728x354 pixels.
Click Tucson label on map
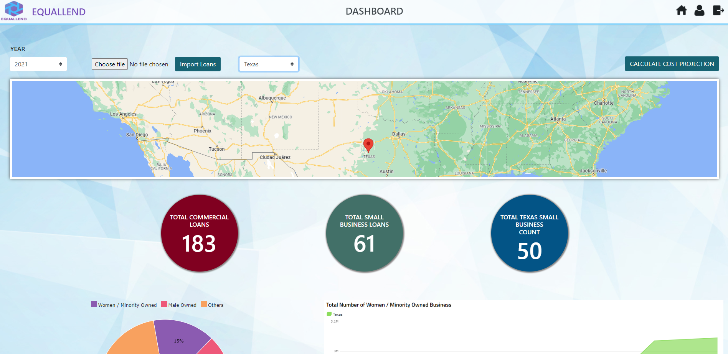[x=217, y=149]
